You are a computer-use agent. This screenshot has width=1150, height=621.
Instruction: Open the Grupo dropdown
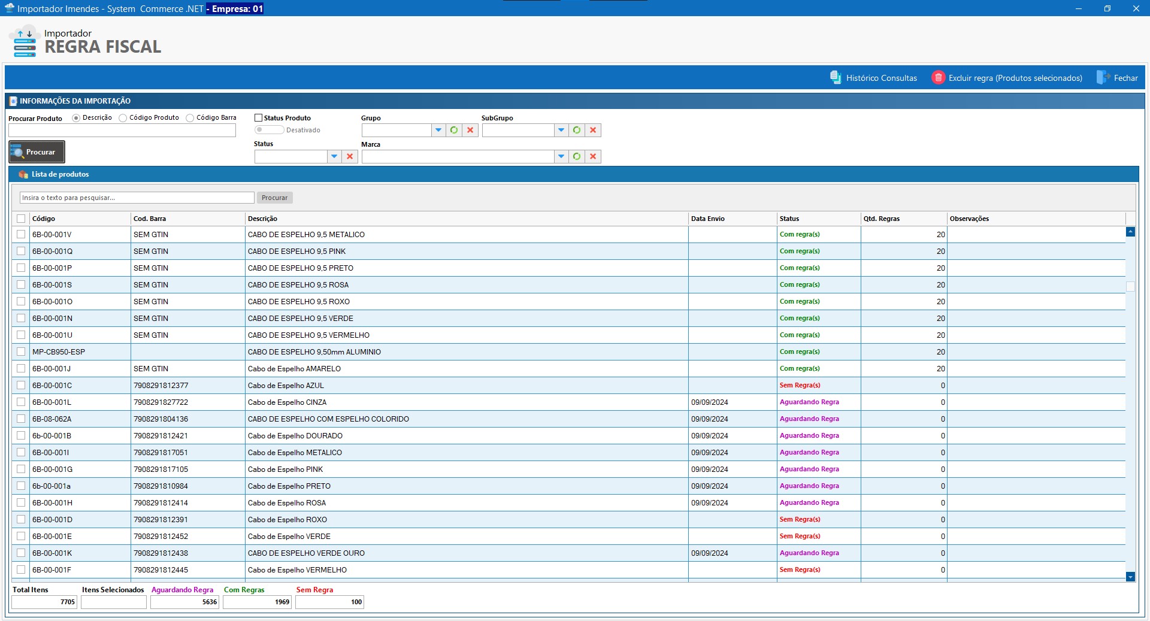point(438,130)
